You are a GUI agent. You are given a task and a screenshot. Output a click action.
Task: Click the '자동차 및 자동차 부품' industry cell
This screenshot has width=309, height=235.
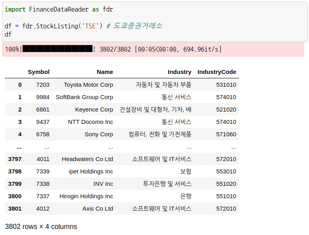pyautogui.click(x=163, y=85)
